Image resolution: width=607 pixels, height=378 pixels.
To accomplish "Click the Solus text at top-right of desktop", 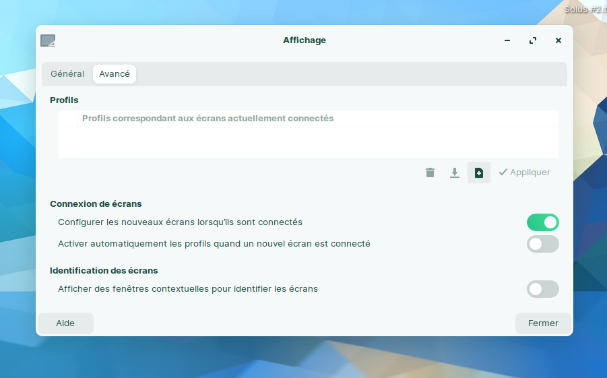I will pos(585,9).
